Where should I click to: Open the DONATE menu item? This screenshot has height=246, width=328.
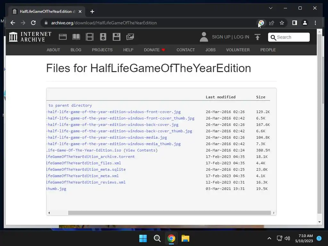tap(154, 50)
